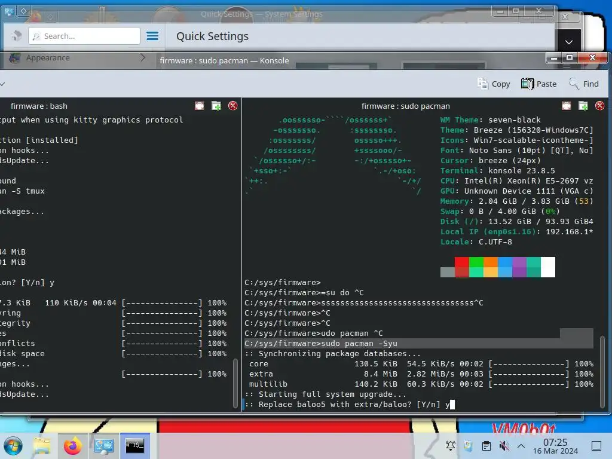Click the left pane vertical scrollbar

[235, 383]
